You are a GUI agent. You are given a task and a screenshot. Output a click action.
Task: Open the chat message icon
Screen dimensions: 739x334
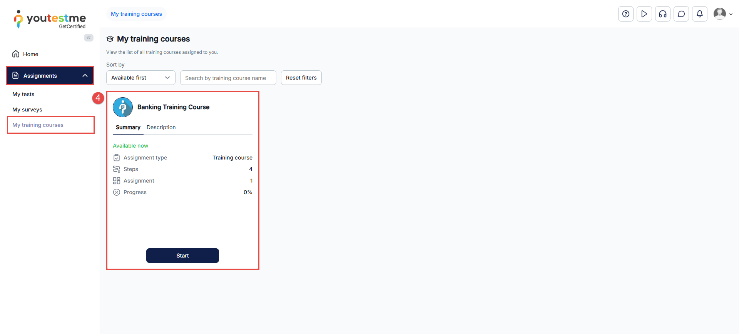coord(681,14)
